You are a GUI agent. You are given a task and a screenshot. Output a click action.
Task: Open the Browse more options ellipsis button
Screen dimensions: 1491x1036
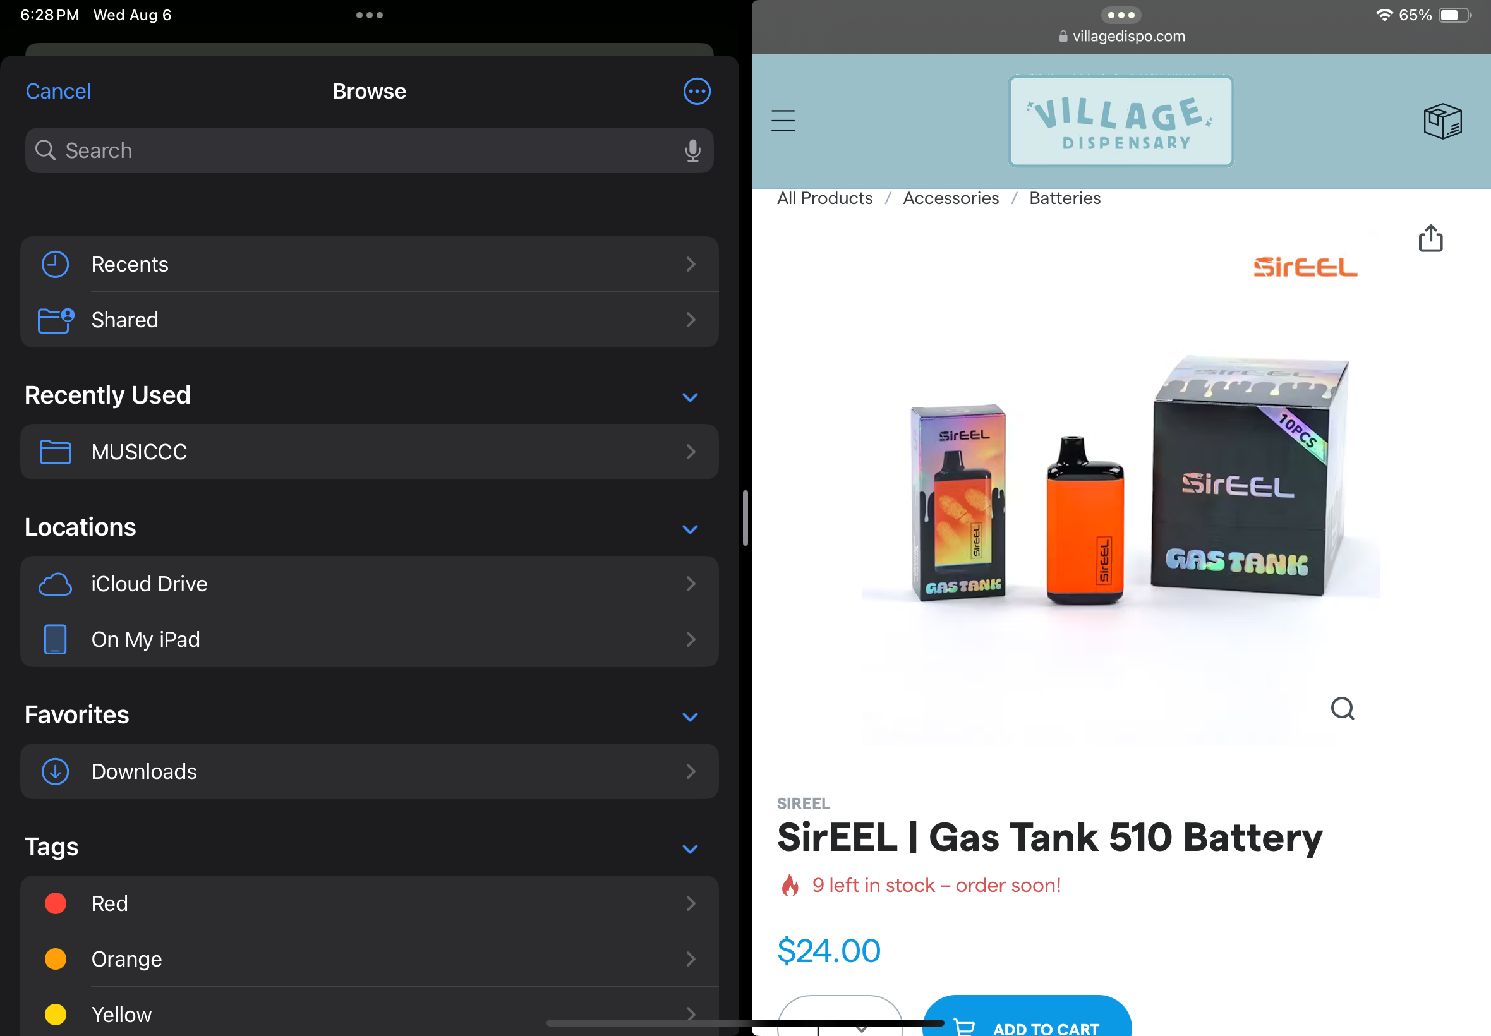pyautogui.click(x=696, y=92)
